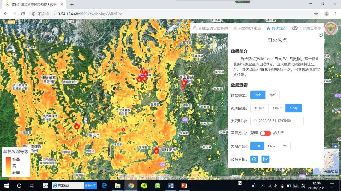
Task: Open Edge browser from taskbar
Action: 105,186
